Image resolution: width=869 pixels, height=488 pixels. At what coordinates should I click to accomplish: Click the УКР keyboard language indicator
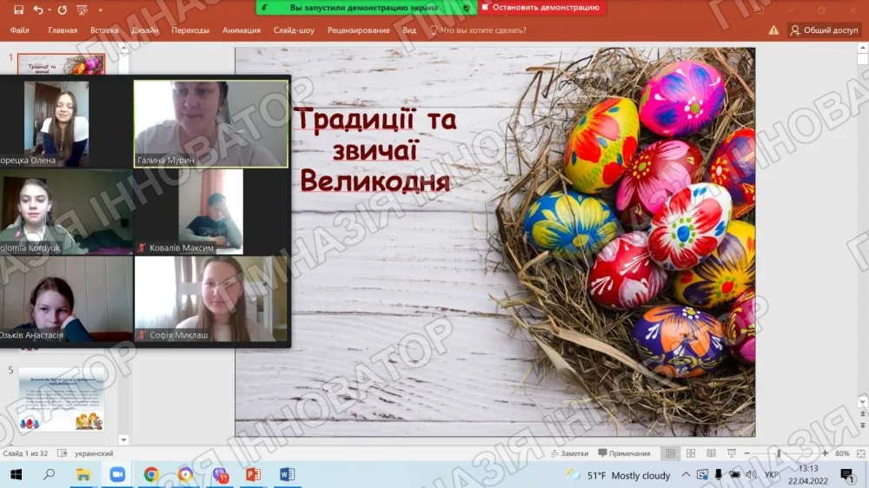(x=771, y=475)
